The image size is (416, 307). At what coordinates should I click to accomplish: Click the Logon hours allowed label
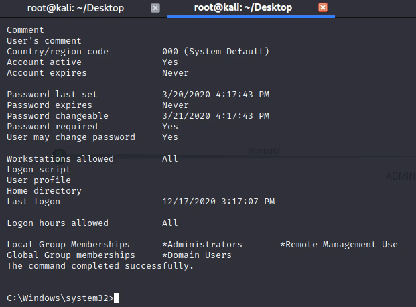click(x=58, y=223)
